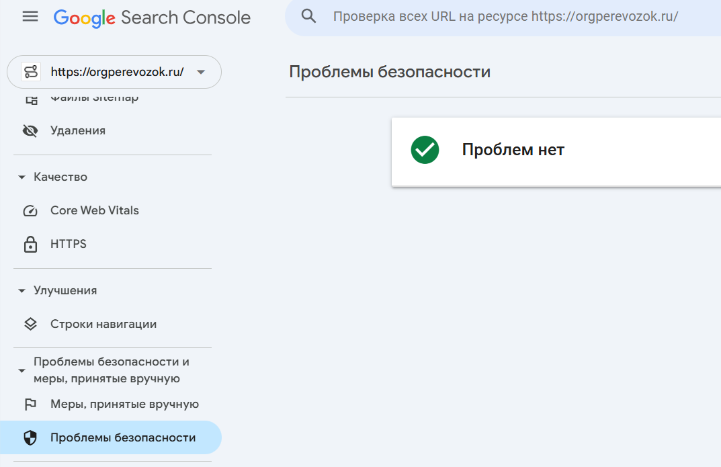The image size is (721, 467).
Task: Open Меры, принятые вручную page
Action: coord(124,405)
